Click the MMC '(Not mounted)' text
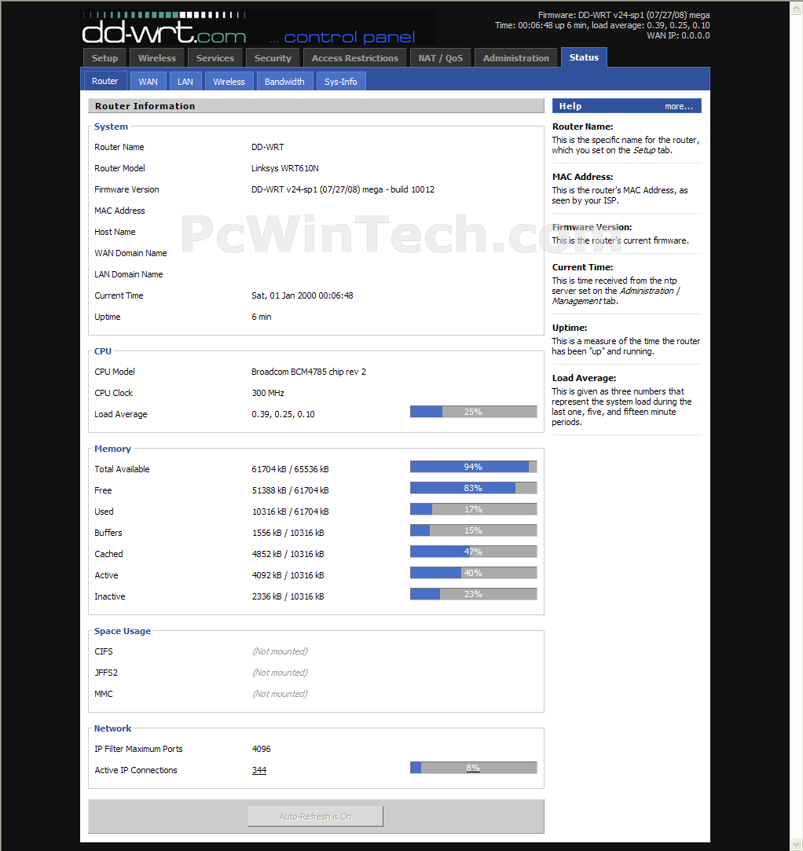Viewport: 803px width, 851px height. point(280,694)
